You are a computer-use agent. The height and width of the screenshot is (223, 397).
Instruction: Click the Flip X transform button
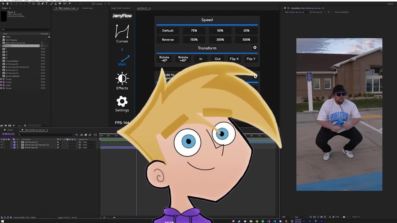pyautogui.click(x=234, y=59)
